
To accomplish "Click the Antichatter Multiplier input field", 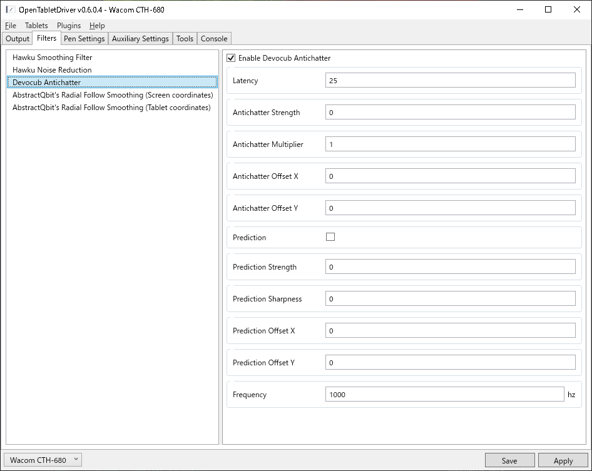I will click(451, 144).
